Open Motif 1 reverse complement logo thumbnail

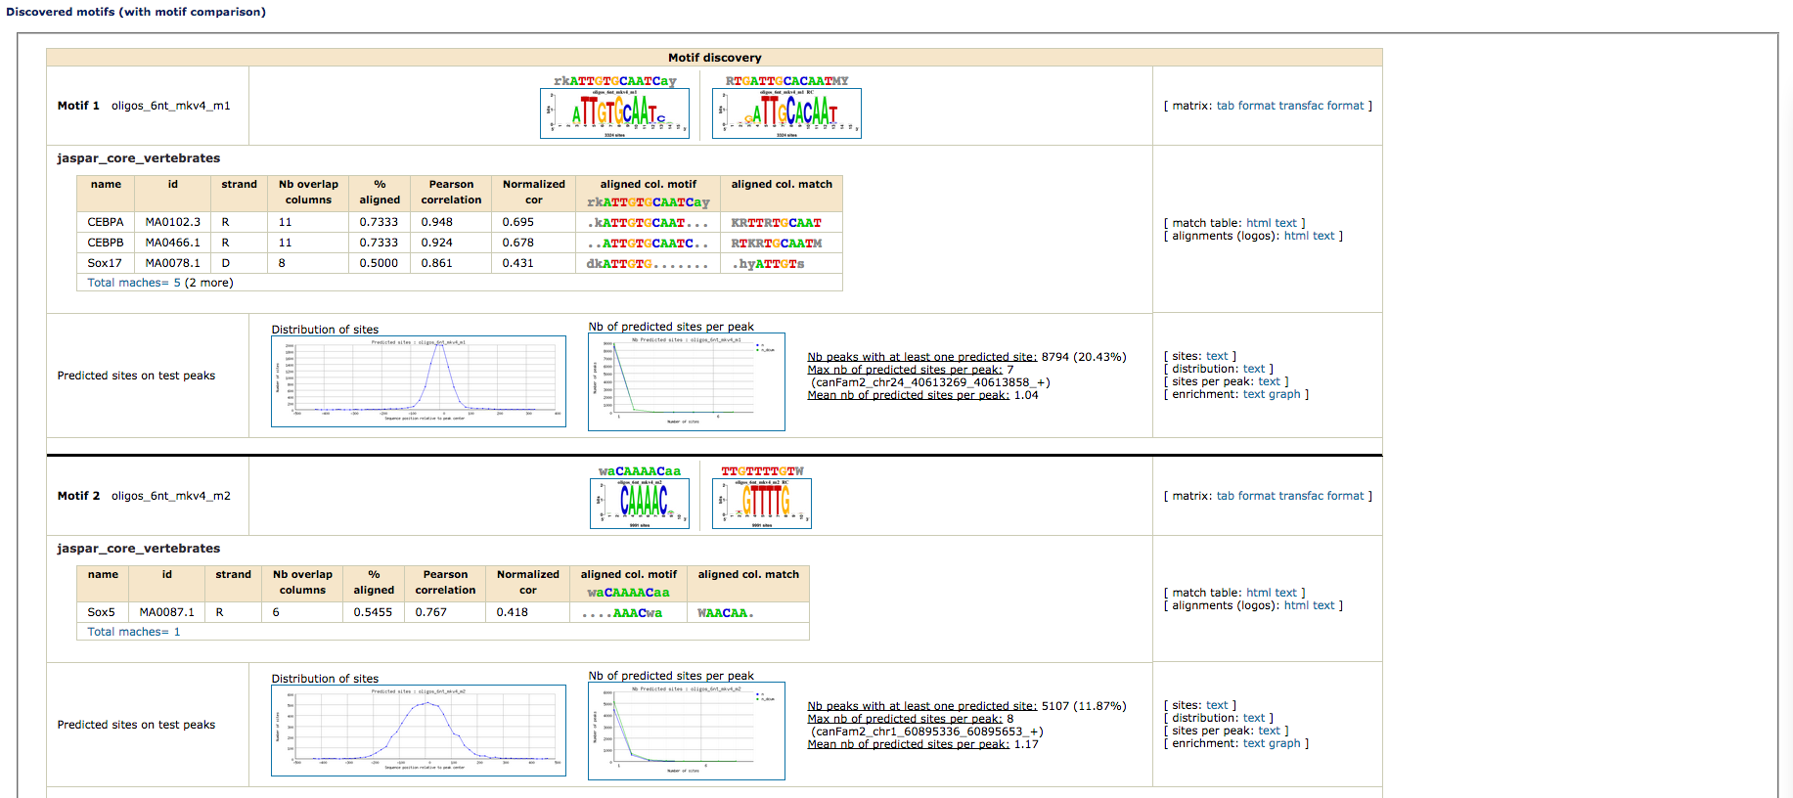pos(786,113)
